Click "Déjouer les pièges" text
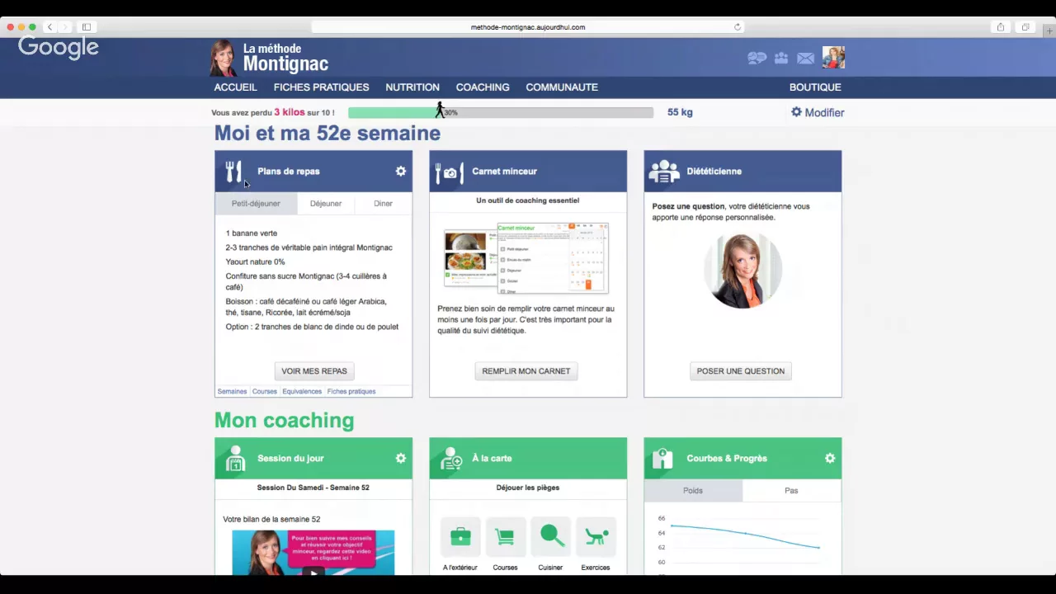The image size is (1056, 594). click(x=528, y=488)
